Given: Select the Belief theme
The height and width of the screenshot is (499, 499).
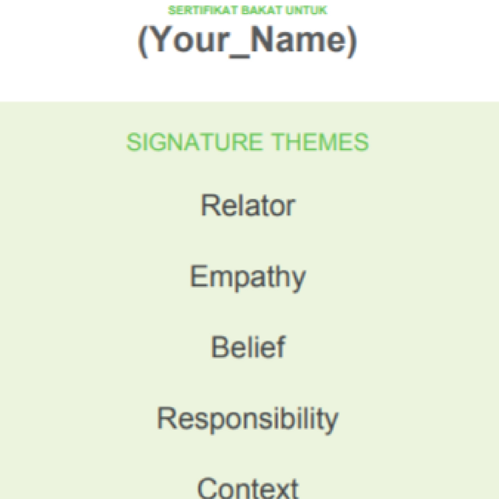Looking at the screenshot, I should (x=248, y=347).
